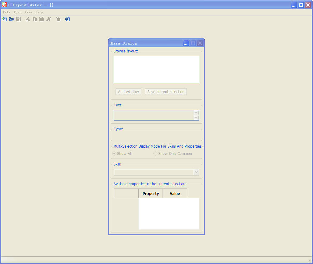The image size is (313, 264).
Task: Click the Property column header
Action: (x=151, y=193)
